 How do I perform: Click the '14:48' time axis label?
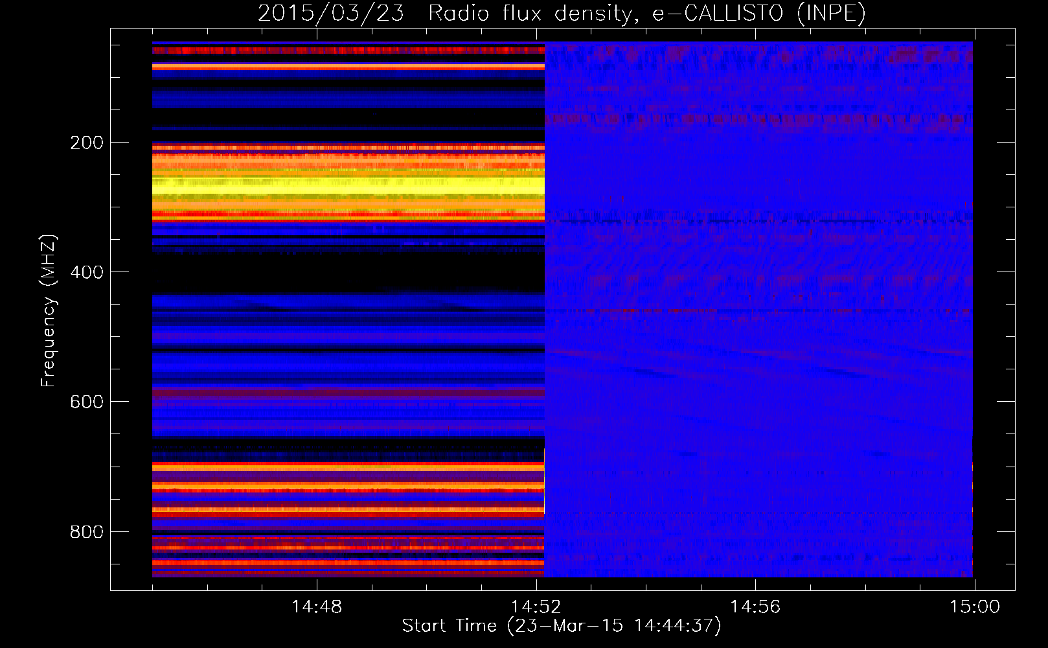[317, 607]
